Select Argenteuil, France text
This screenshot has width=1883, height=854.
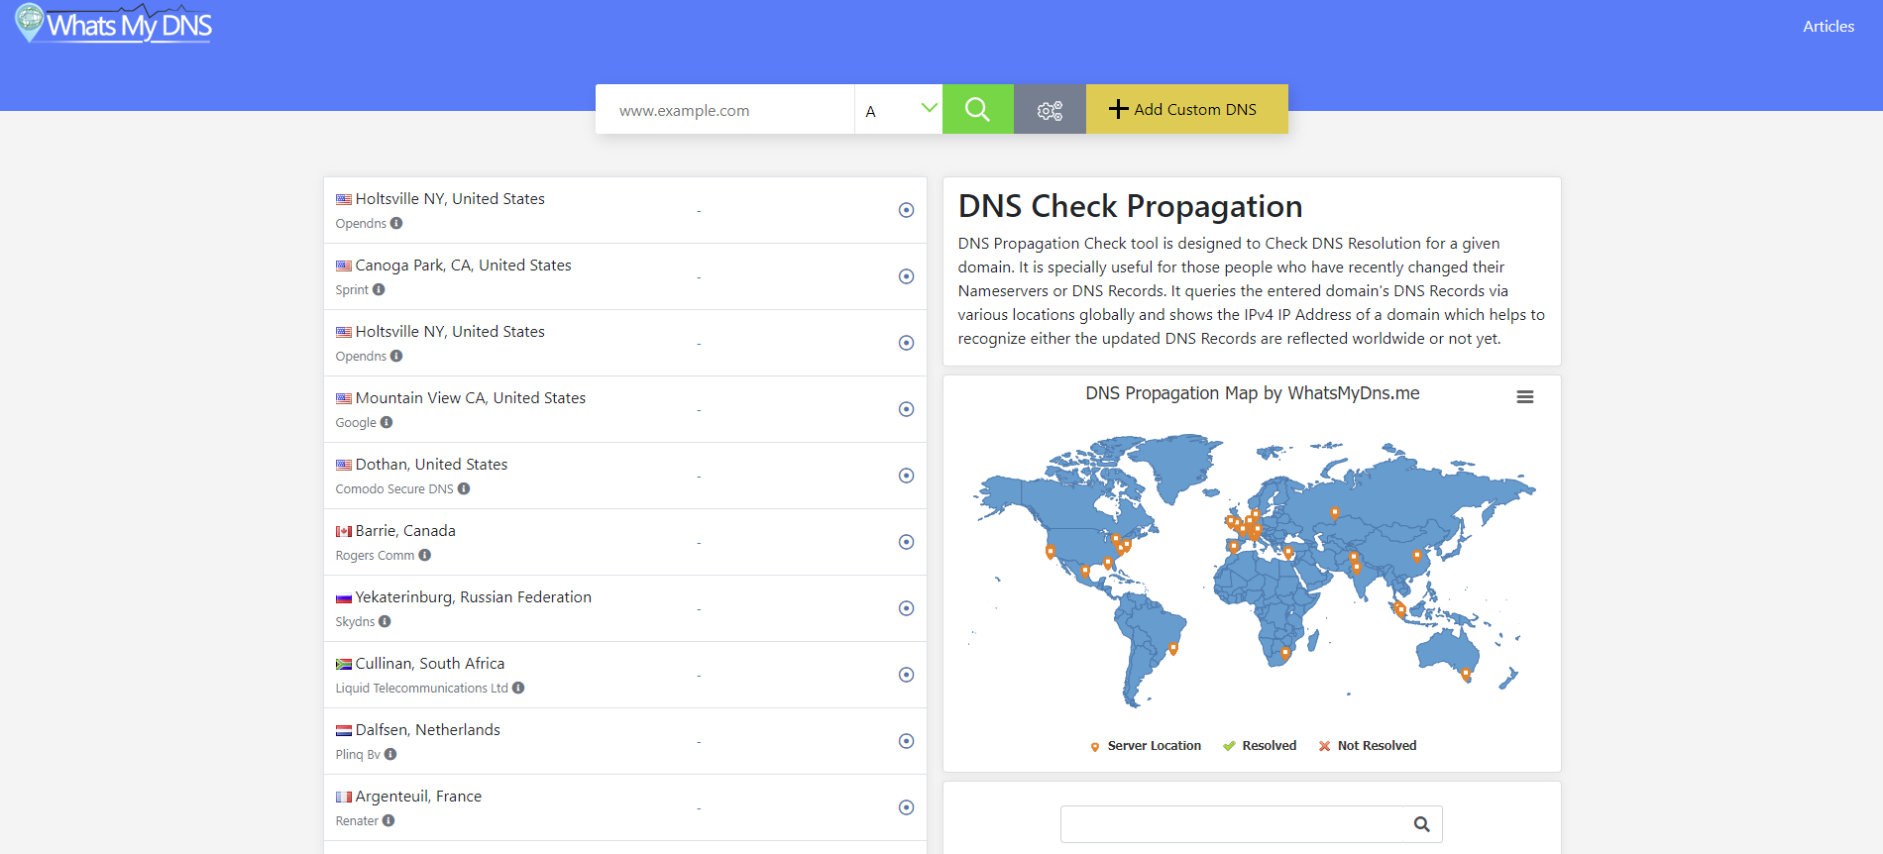pos(418,796)
